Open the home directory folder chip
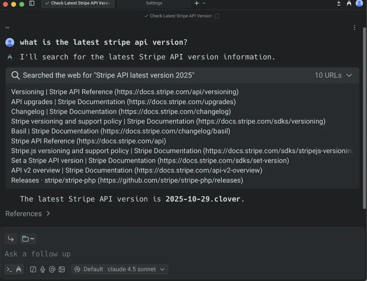 pos(28,239)
